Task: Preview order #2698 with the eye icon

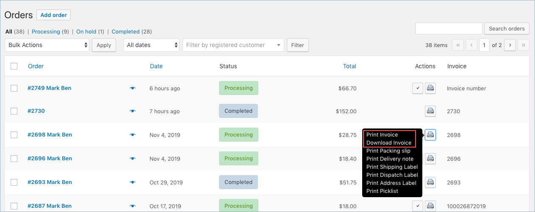Action: point(133,135)
